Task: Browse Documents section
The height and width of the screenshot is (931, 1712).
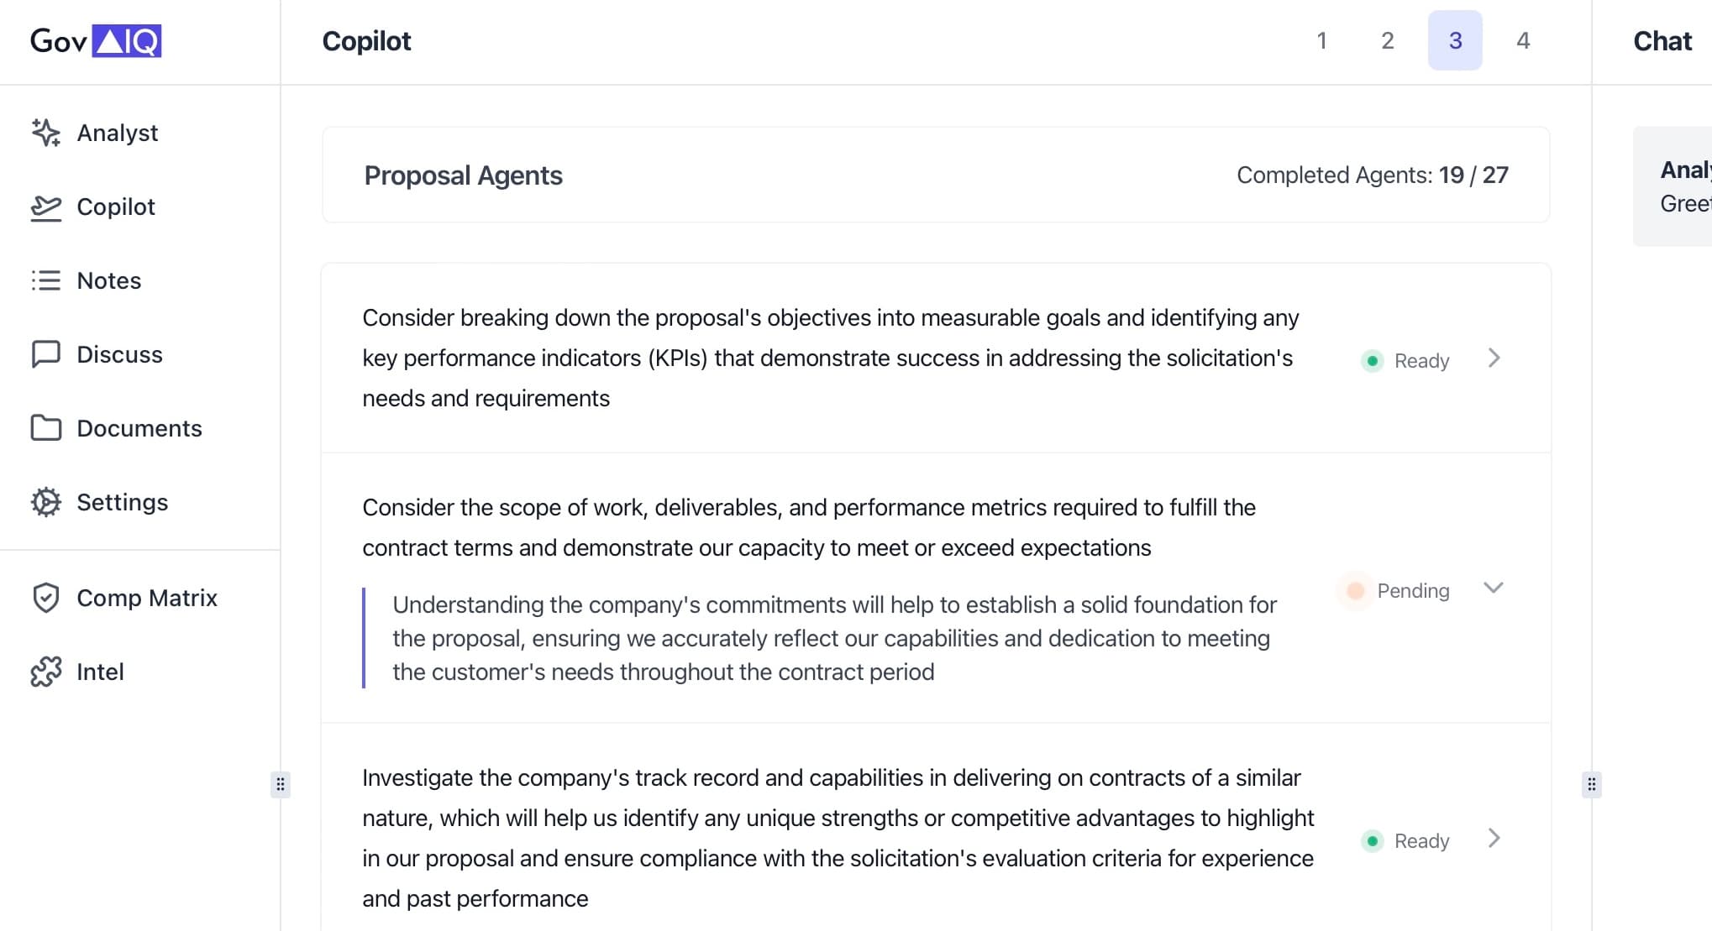Action: tap(139, 427)
